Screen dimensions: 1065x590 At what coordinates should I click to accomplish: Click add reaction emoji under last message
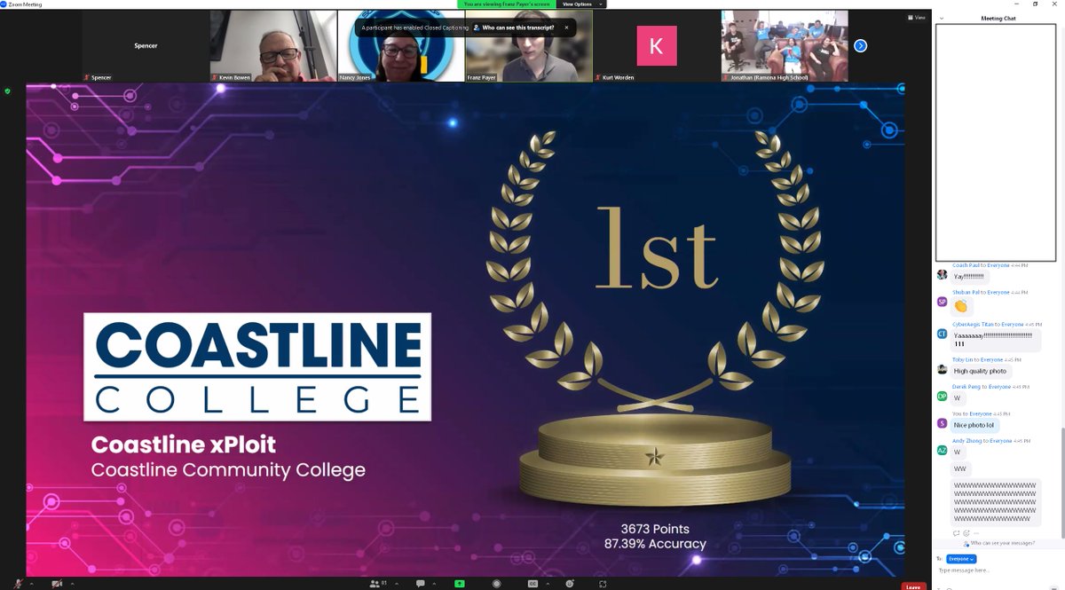tap(966, 533)
